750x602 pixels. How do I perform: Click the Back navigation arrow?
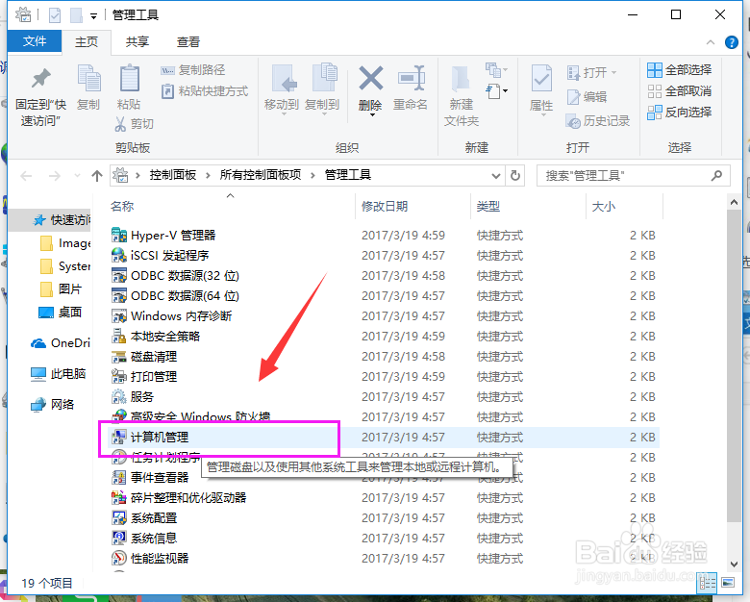click(26, 176)
